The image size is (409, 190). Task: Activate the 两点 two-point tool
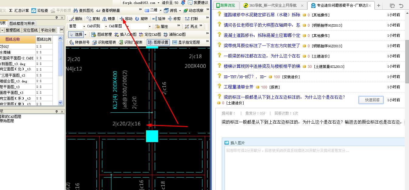[x=191, y=26]
